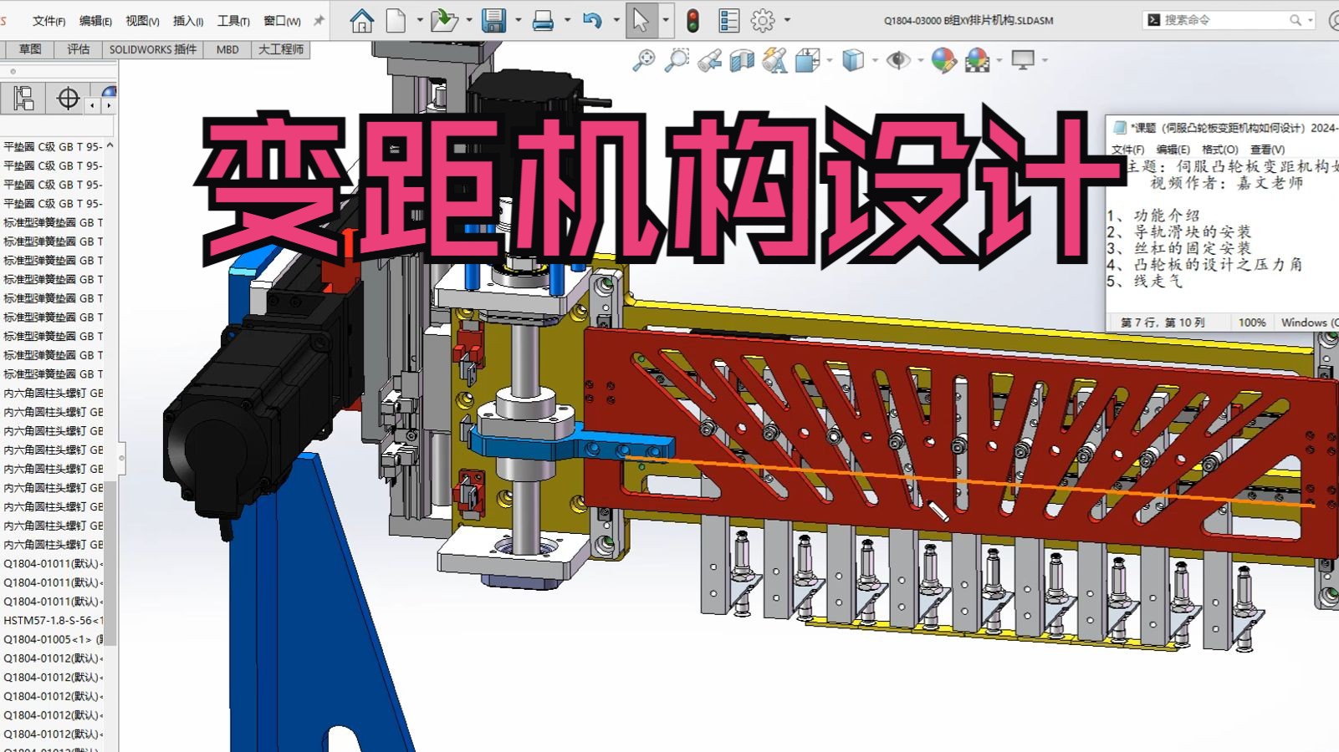
Task: Toggle the Hide/Show Items eye icon
Action: [x=898, y=60]
